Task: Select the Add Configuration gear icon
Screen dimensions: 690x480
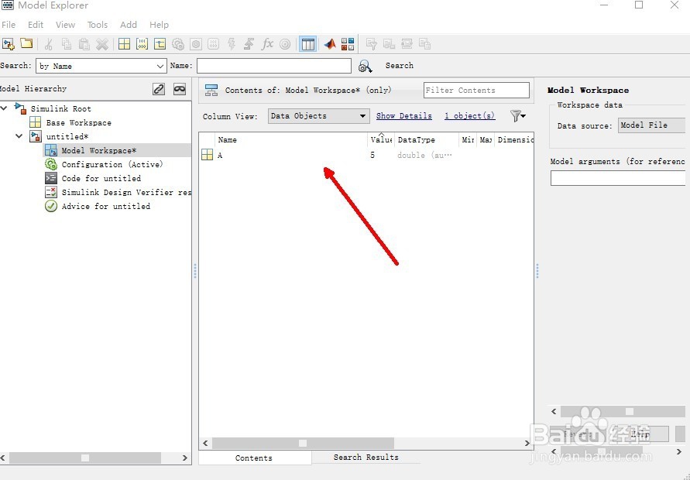Action: pos(177,44)
